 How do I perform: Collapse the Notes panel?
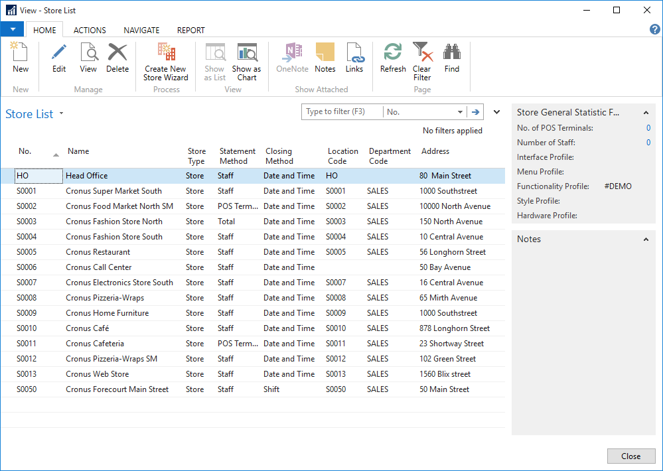click(x=646, y=239)
